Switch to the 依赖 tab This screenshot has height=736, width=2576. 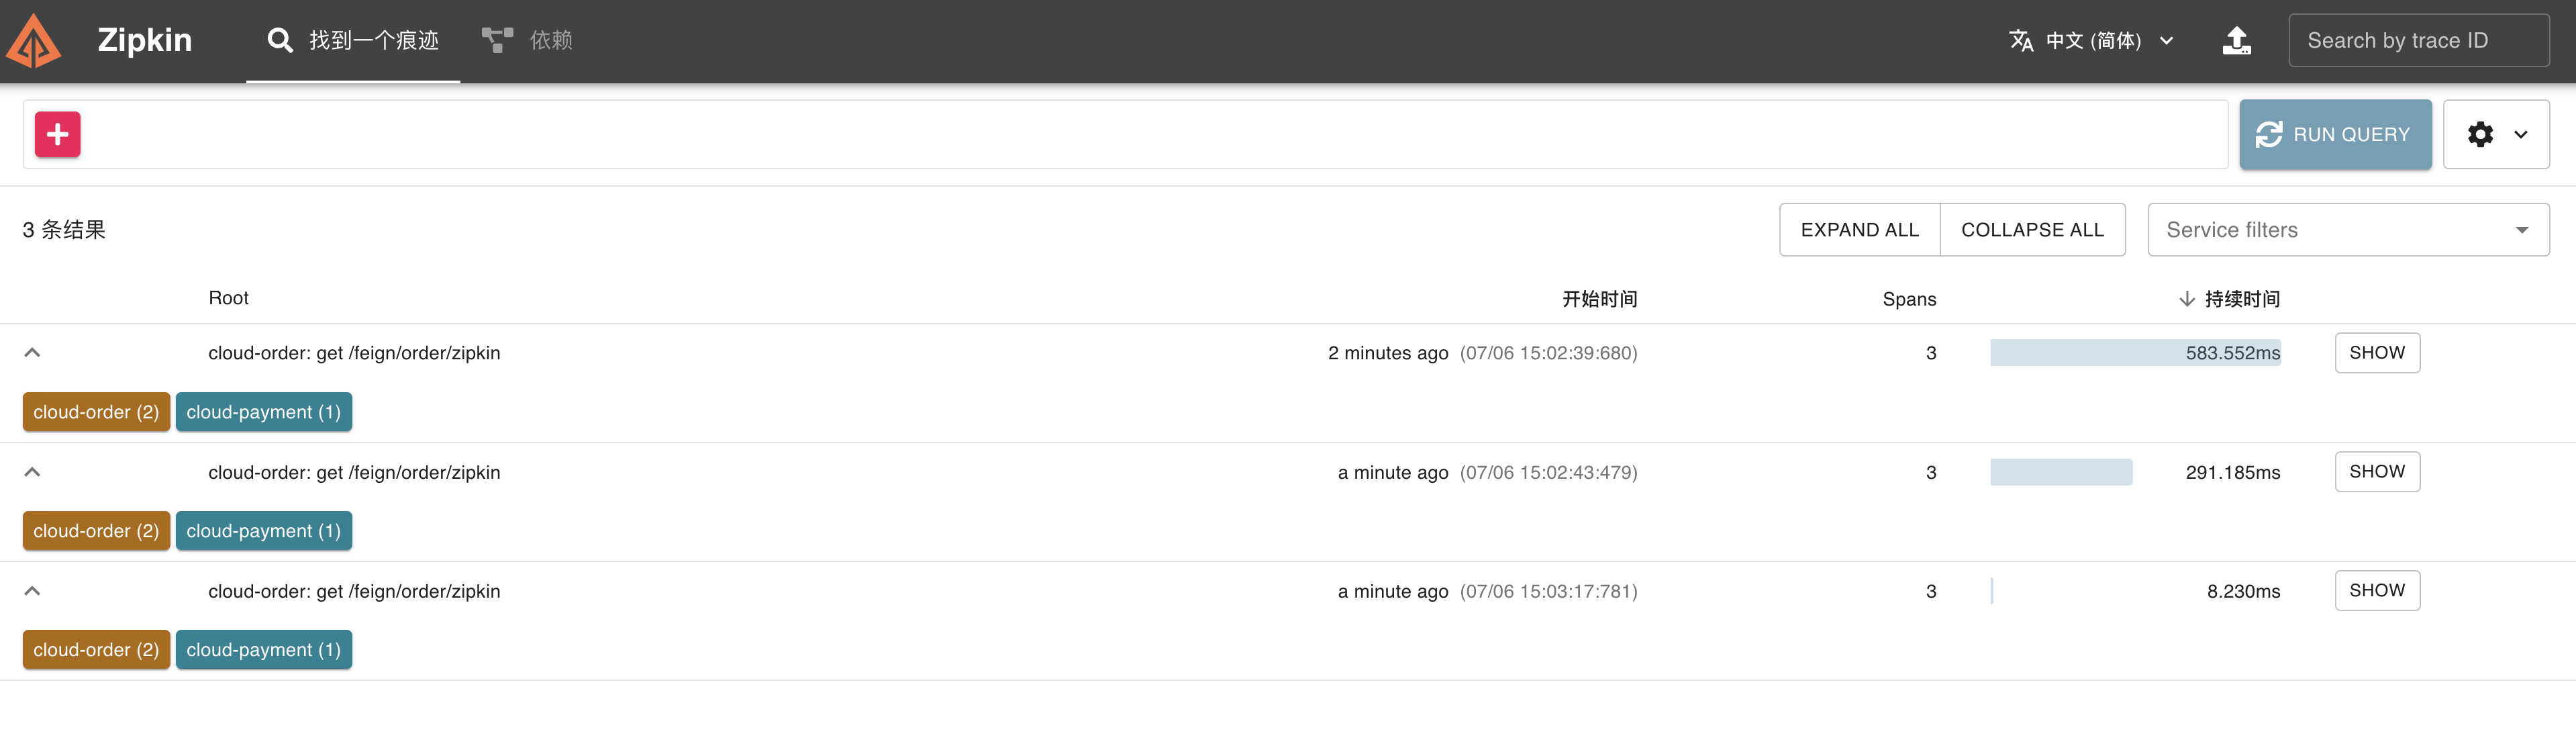point(550,40)
